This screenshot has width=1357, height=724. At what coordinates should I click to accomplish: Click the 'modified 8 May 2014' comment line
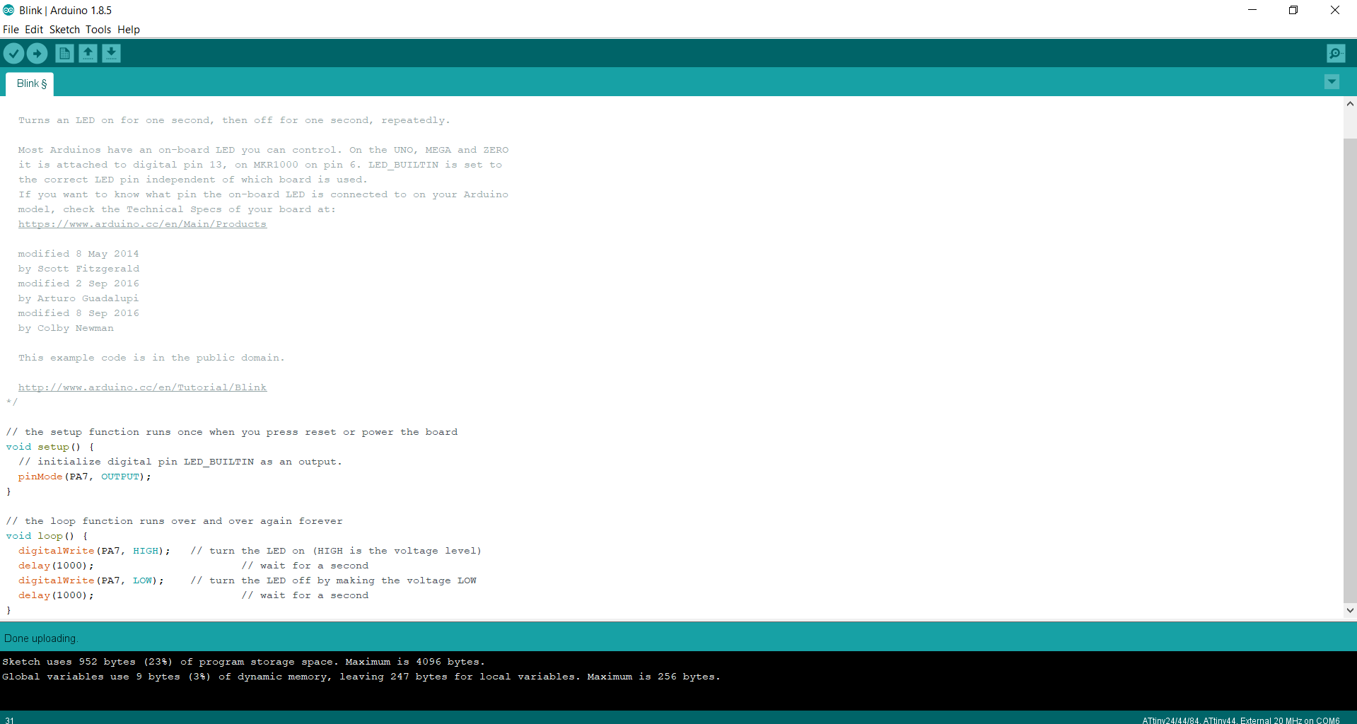[x=78, y=254]
